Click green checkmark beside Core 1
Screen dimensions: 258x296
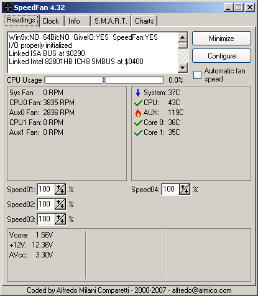tap(138, 132)
